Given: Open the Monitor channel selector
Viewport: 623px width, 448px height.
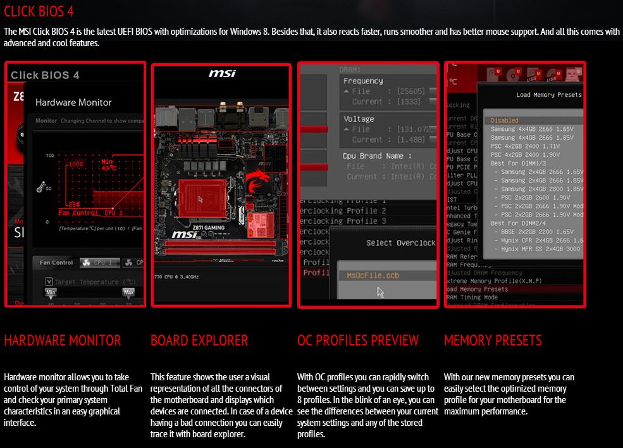Looking at the screenshot, I should [46, 120].
